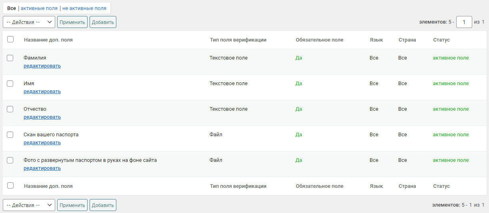Open the top Действия bulk actions dropdown
Screen dimensions: 489x213
29,22
